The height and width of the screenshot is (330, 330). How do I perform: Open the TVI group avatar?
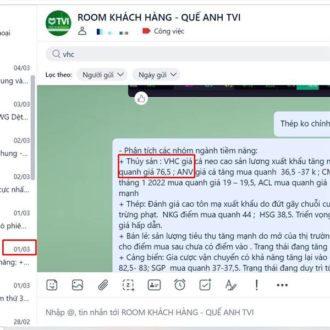58,23
